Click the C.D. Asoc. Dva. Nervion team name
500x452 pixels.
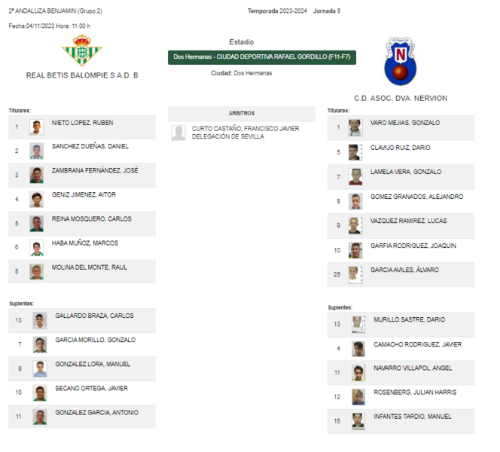[401, 98]
